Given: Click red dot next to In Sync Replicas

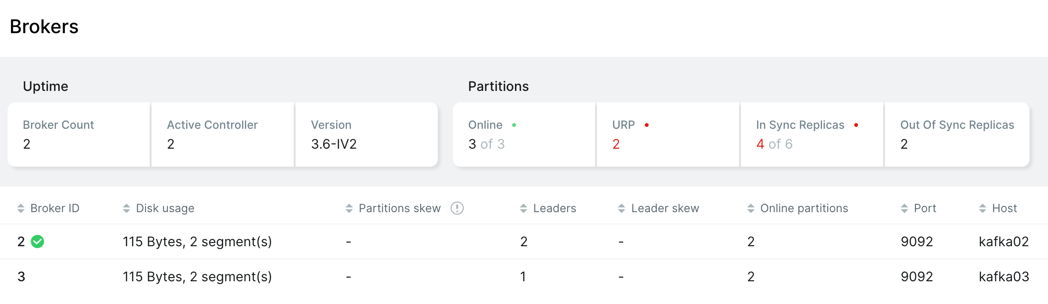Looking at the screenshot, I should [x=856, y=125].
